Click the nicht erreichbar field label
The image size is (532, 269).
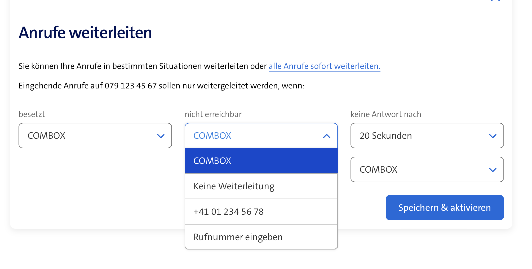pos(213,114)
